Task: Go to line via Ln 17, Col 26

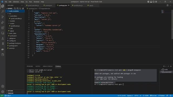Action: 121,96
